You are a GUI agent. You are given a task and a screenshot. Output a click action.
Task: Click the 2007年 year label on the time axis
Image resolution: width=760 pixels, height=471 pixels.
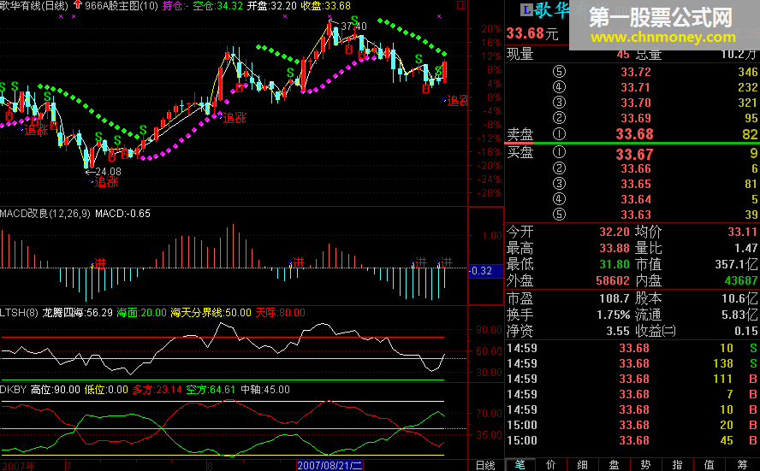tap(18, 466)
